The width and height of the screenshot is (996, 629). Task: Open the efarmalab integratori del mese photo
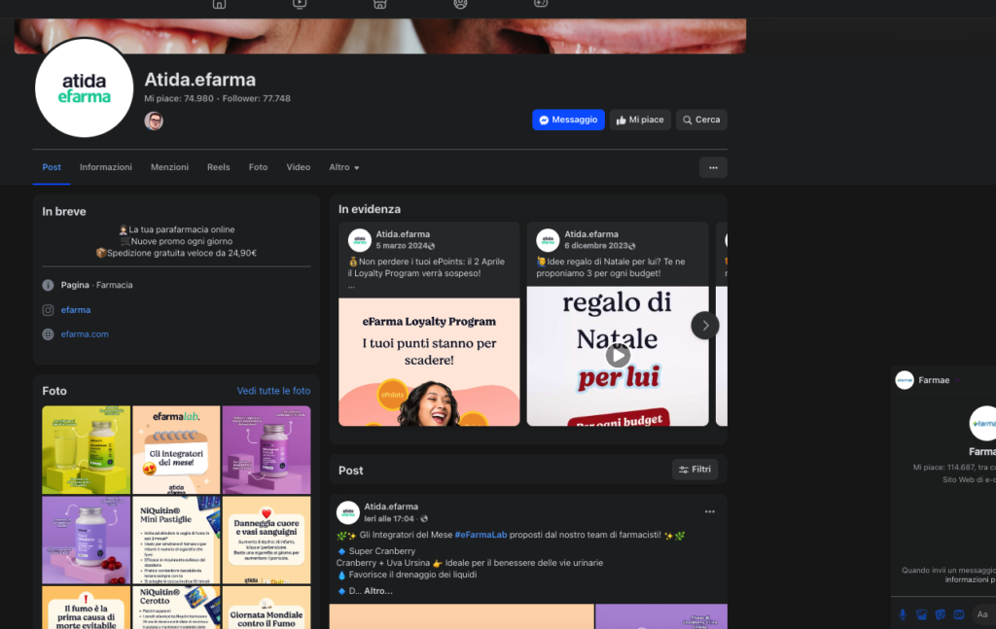click(176, 449)
